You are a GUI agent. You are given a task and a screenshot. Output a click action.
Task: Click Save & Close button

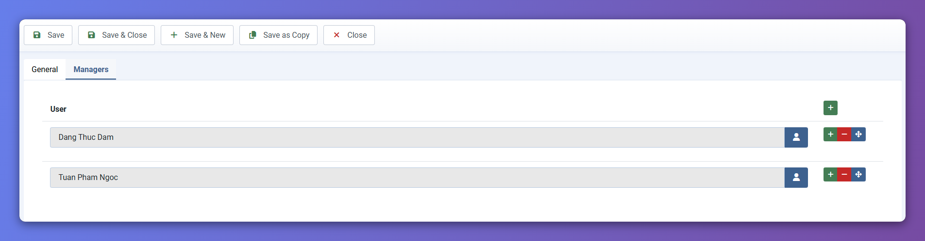pos(117,35)
